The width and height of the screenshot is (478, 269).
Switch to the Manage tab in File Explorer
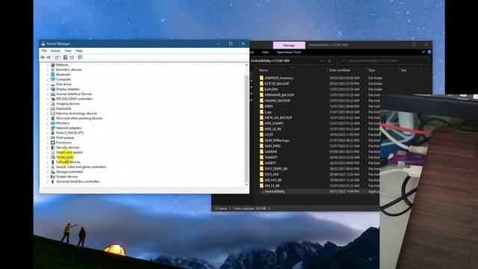click(289, 45)
